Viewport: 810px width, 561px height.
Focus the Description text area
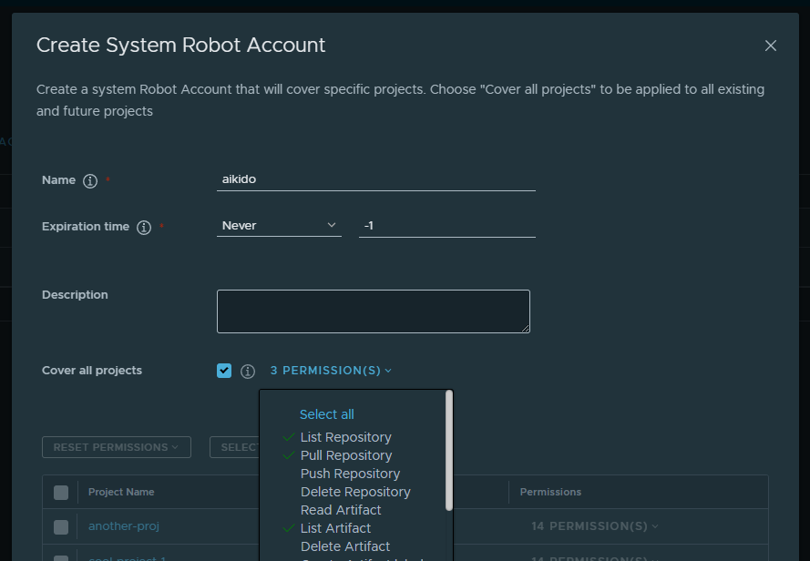click(x=374, y=311)
